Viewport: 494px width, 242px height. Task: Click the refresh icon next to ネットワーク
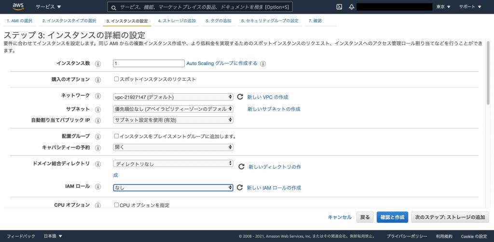(240, 97)
